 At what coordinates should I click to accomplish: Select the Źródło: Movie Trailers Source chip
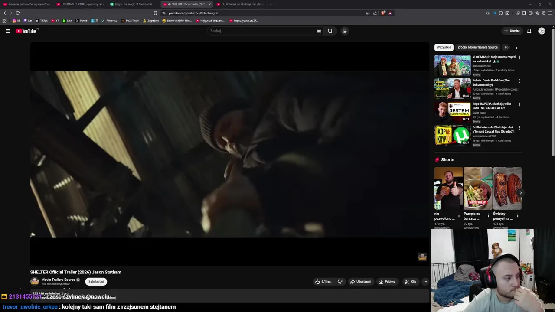(x=477, y=47)
